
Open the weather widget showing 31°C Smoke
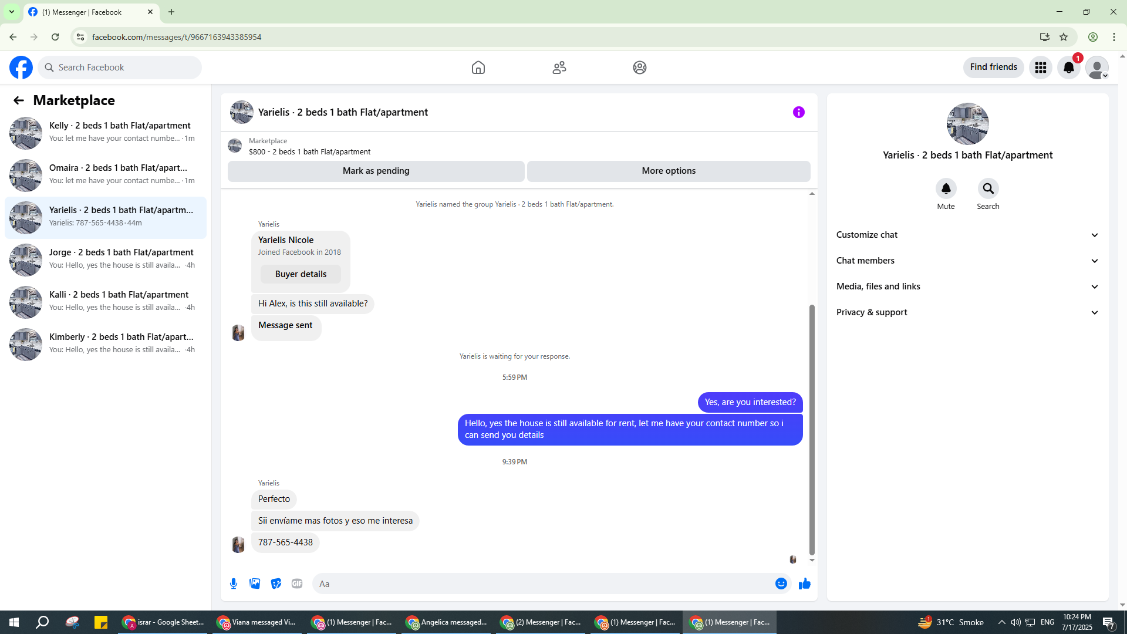tap(951, 622)
